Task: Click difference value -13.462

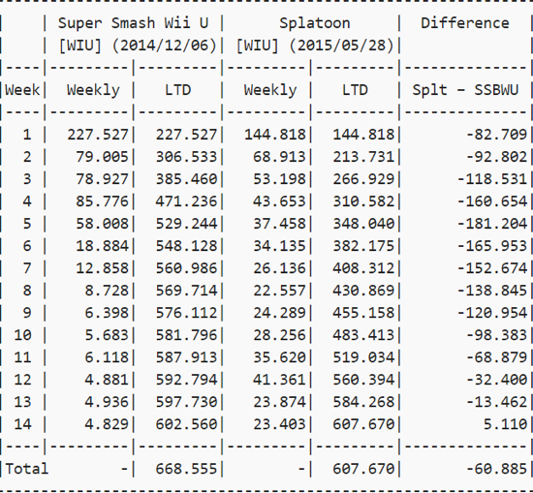Action: 496,402
